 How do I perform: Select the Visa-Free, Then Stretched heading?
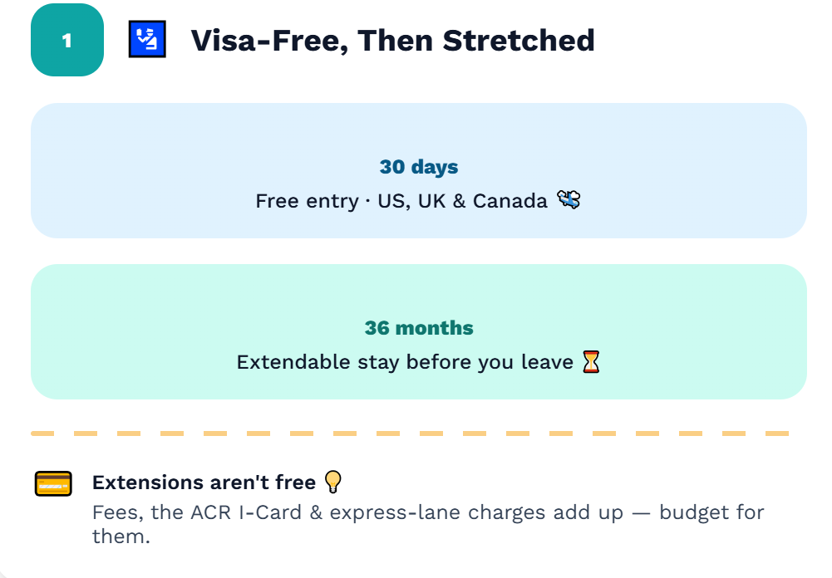[x=392, y=41]
